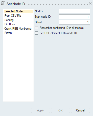Click the Set Node ID title text
This screenshot has width=93, height=116.
point(16,4)
